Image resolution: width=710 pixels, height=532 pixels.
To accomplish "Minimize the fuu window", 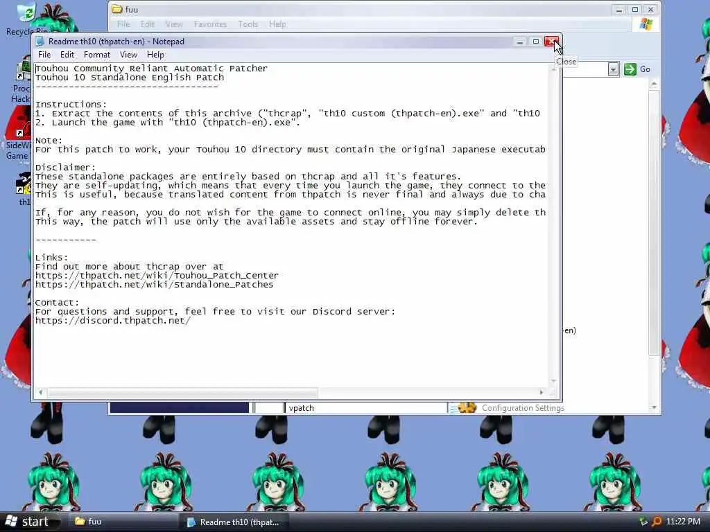I will click(x=619, y=10).
